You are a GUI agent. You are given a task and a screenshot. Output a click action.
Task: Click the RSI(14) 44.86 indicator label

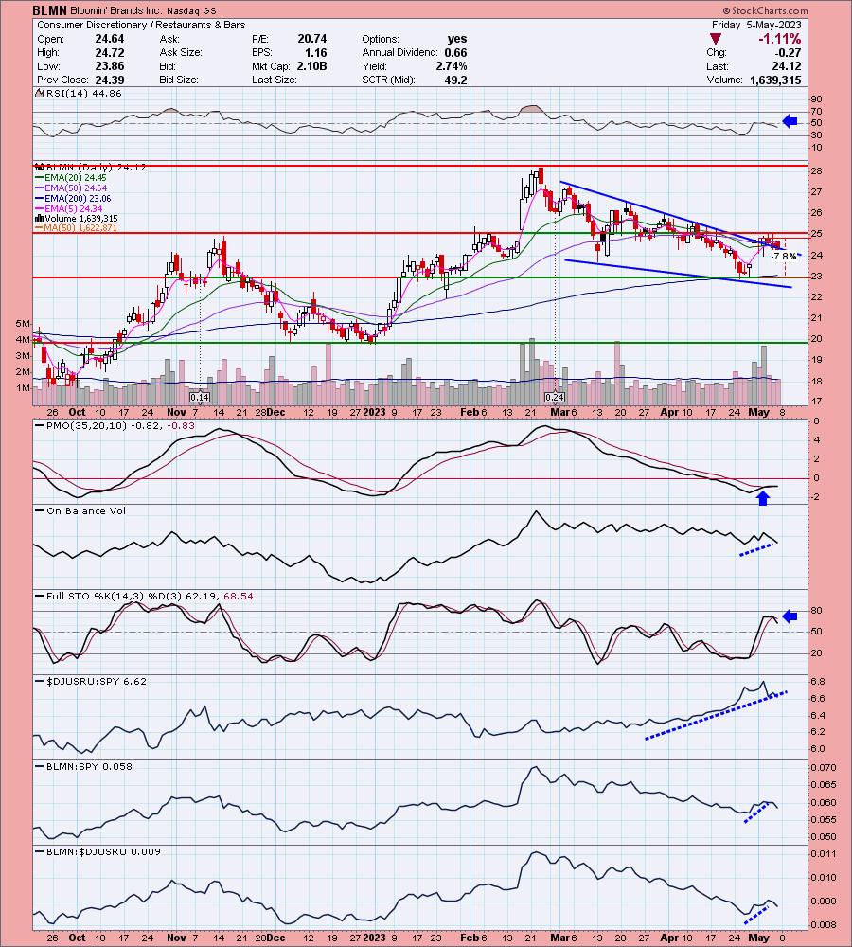pos(79,93)
